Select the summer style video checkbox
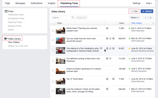158x98 pixels. pos(53,70)
